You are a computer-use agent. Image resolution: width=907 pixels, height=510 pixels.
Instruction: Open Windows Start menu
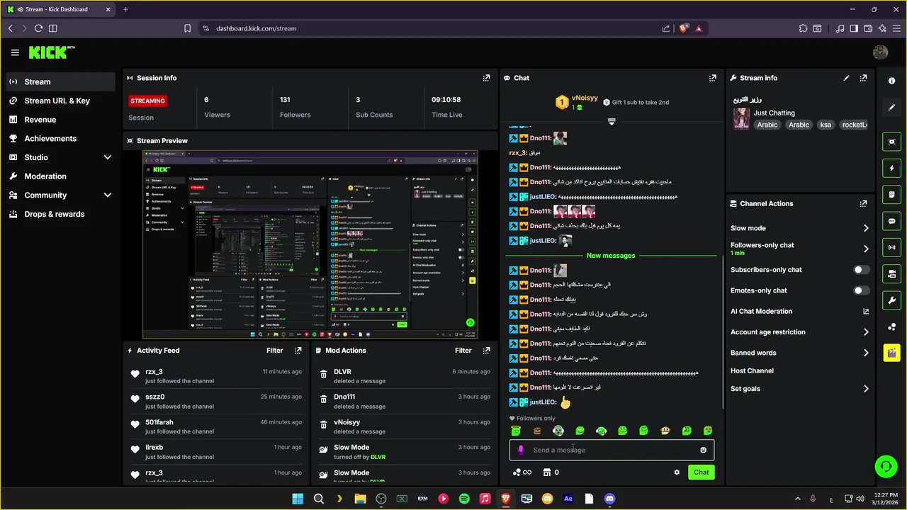pyautogui.click(x=298, y=499)
